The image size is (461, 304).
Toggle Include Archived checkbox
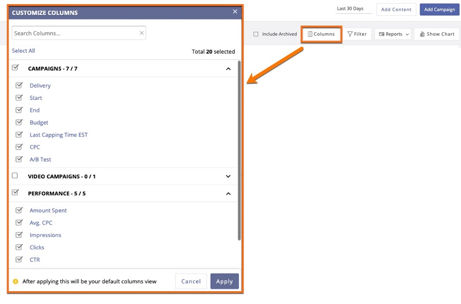point(256,34)
